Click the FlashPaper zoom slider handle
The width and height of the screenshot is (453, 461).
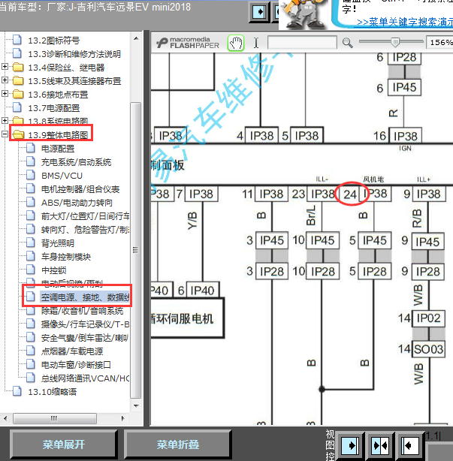[396, 42]
